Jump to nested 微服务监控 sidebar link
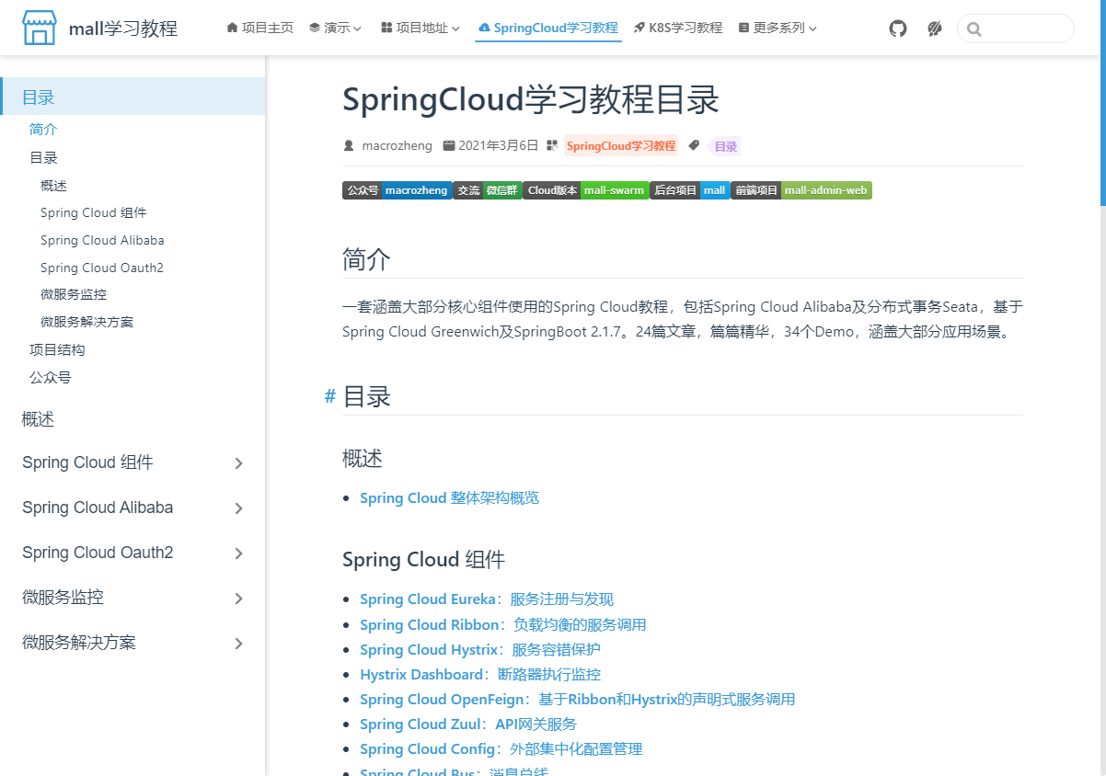The height and width of the screenshot is (776, 1106). (74, 294)
